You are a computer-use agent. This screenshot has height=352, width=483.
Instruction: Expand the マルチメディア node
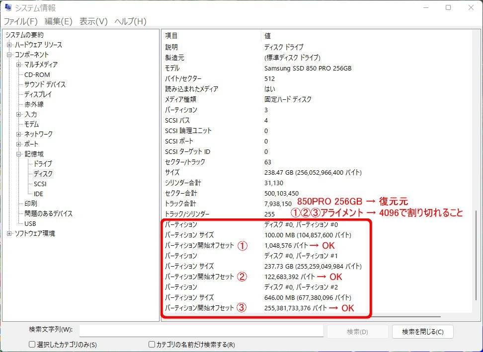click(19, 65)
